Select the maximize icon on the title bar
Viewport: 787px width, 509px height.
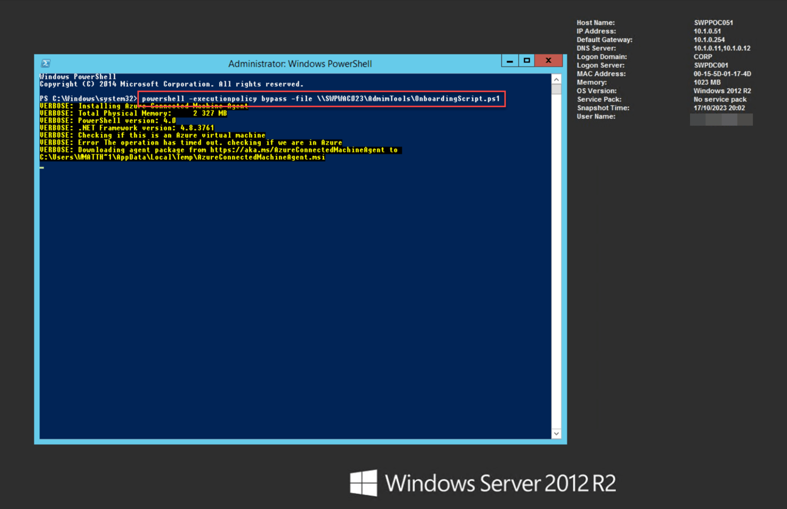[526, 60]
